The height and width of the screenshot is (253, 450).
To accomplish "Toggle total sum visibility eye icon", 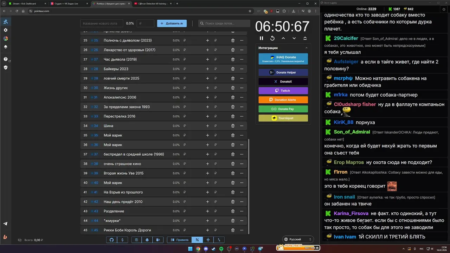I will point(20,240).
